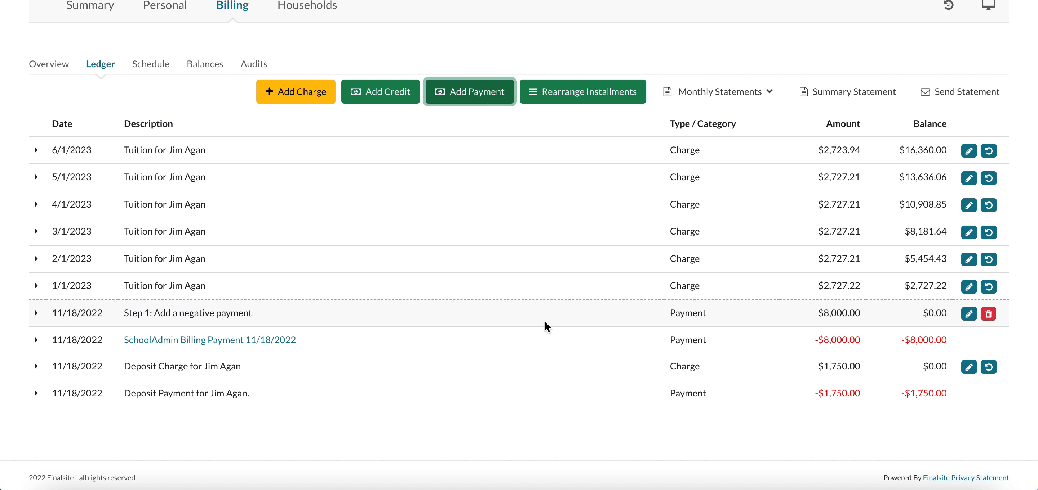Expand Deposit Payment for Jim Agan row
The width and height of the screenshot is (1038, 490).
click(x=36, y=393)
